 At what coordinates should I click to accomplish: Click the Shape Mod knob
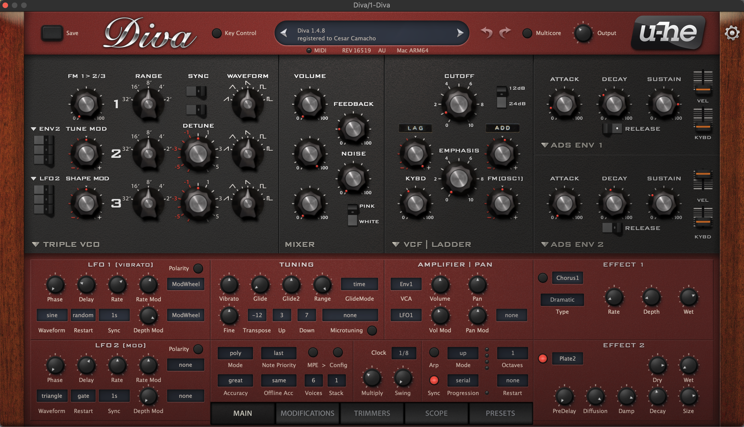(x=86, y=203)
